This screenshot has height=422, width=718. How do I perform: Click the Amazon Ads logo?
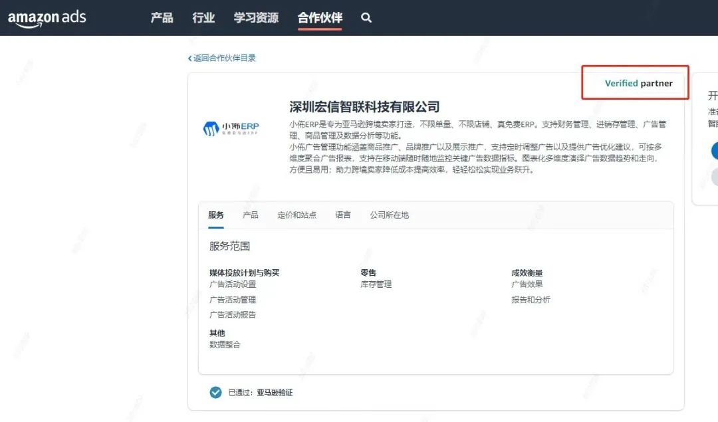point(47,18)
